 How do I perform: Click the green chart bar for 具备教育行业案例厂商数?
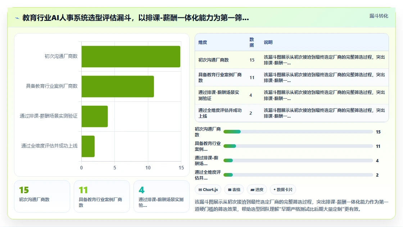tap(118, 86)
